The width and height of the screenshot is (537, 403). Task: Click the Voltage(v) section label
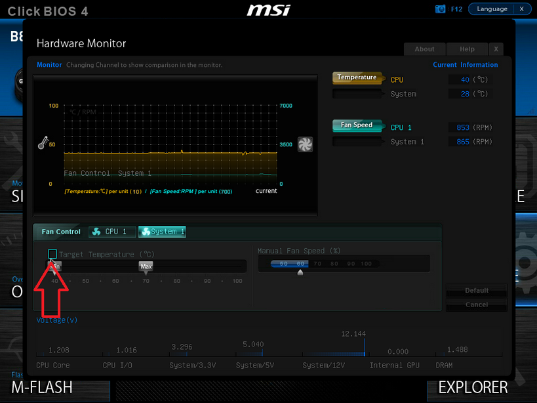[57, 320]
